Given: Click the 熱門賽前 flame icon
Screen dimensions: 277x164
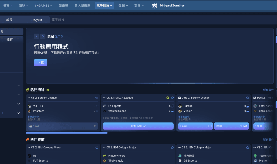Looking at the screenshot, I should click(27, 140).
